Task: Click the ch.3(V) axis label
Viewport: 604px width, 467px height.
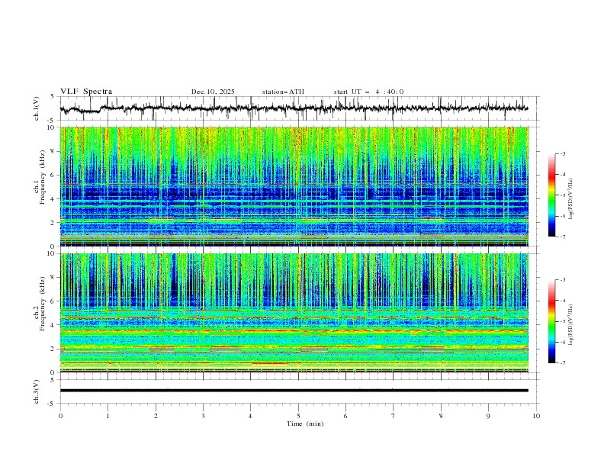Action: pyautogui.click(x=37, y=391)
